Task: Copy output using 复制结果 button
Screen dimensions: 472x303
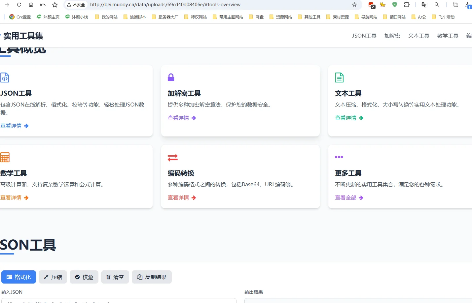Action: tap(152, 277)
